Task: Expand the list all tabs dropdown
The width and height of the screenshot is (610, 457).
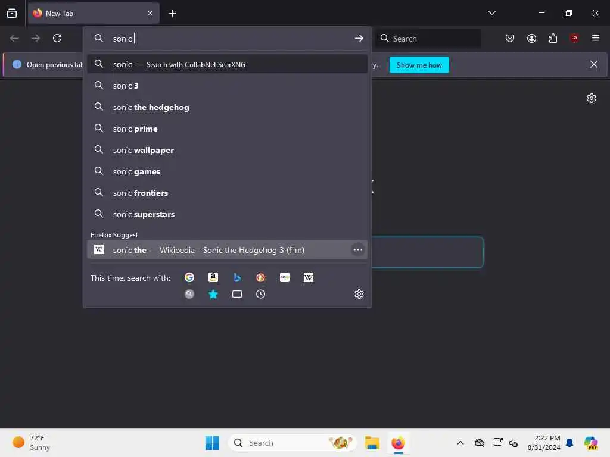Action: pyautogui.click(x=491, y=13)
